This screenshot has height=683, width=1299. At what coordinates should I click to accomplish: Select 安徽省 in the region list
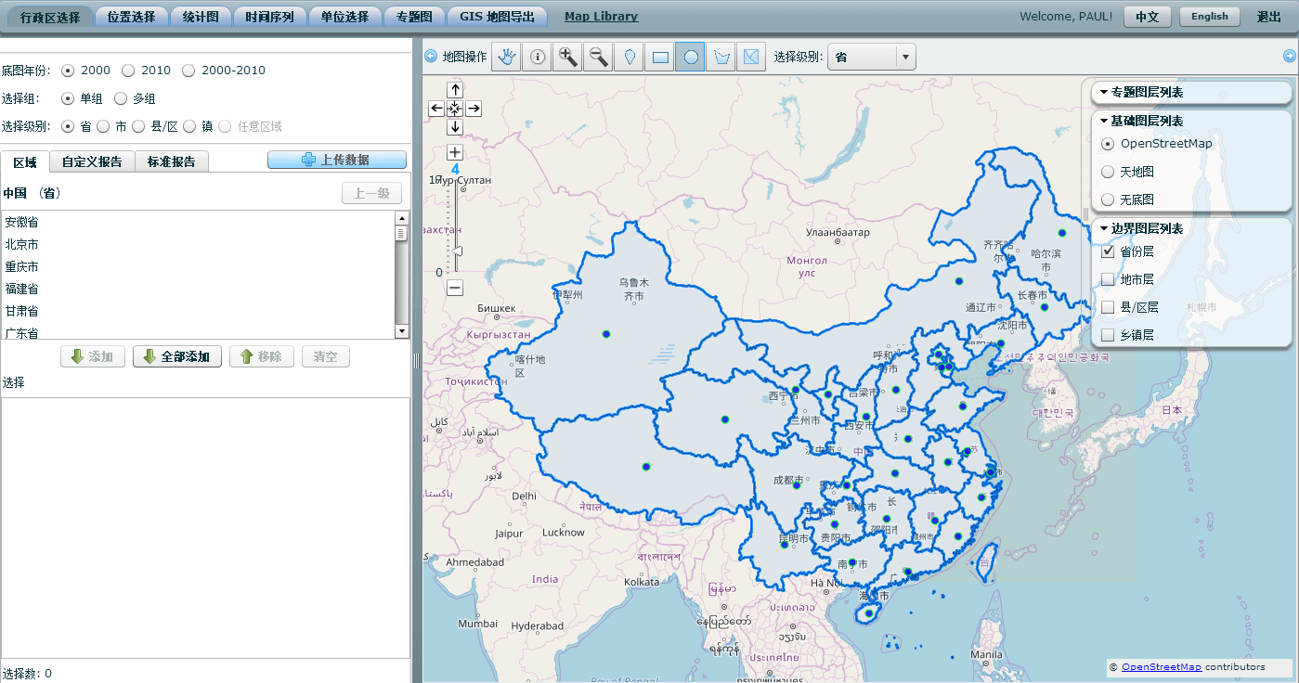[x=198, y=222]
